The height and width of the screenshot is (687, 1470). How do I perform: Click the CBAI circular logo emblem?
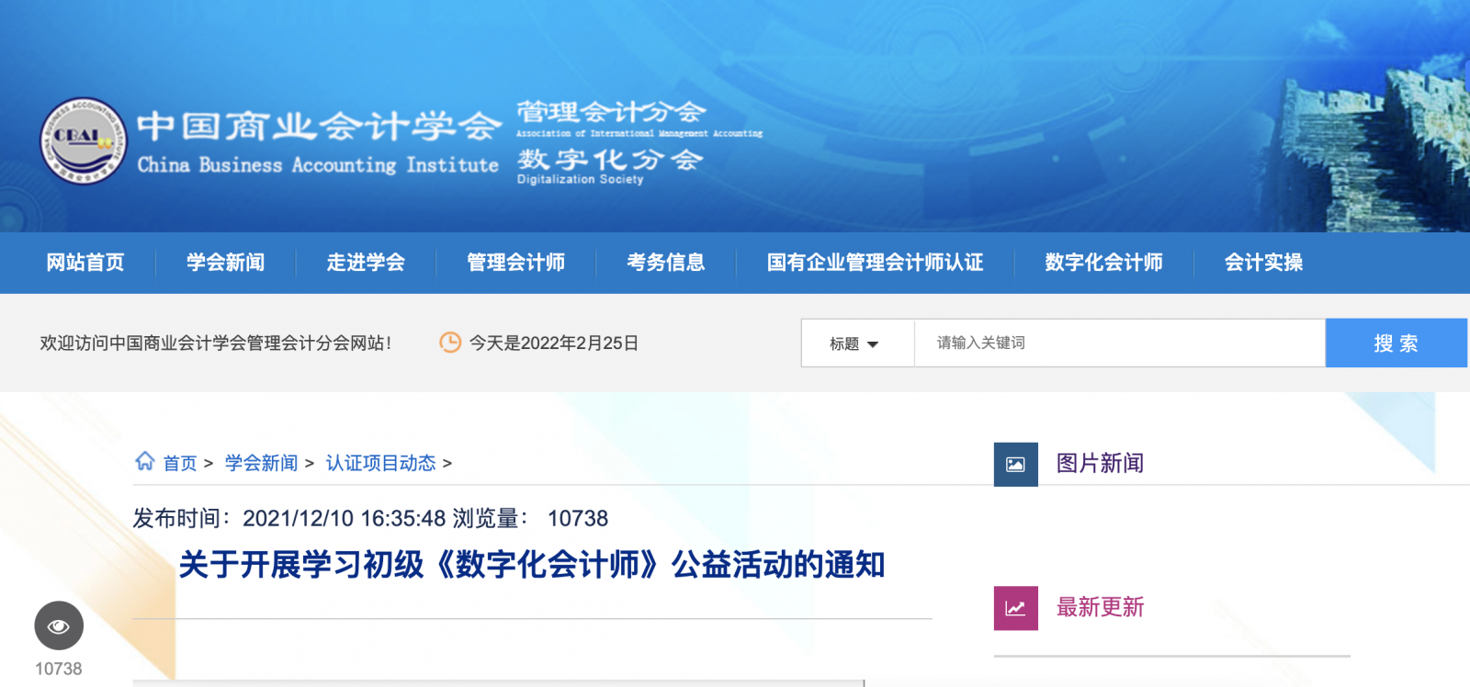pyautogui.click(x=83, y=141)
